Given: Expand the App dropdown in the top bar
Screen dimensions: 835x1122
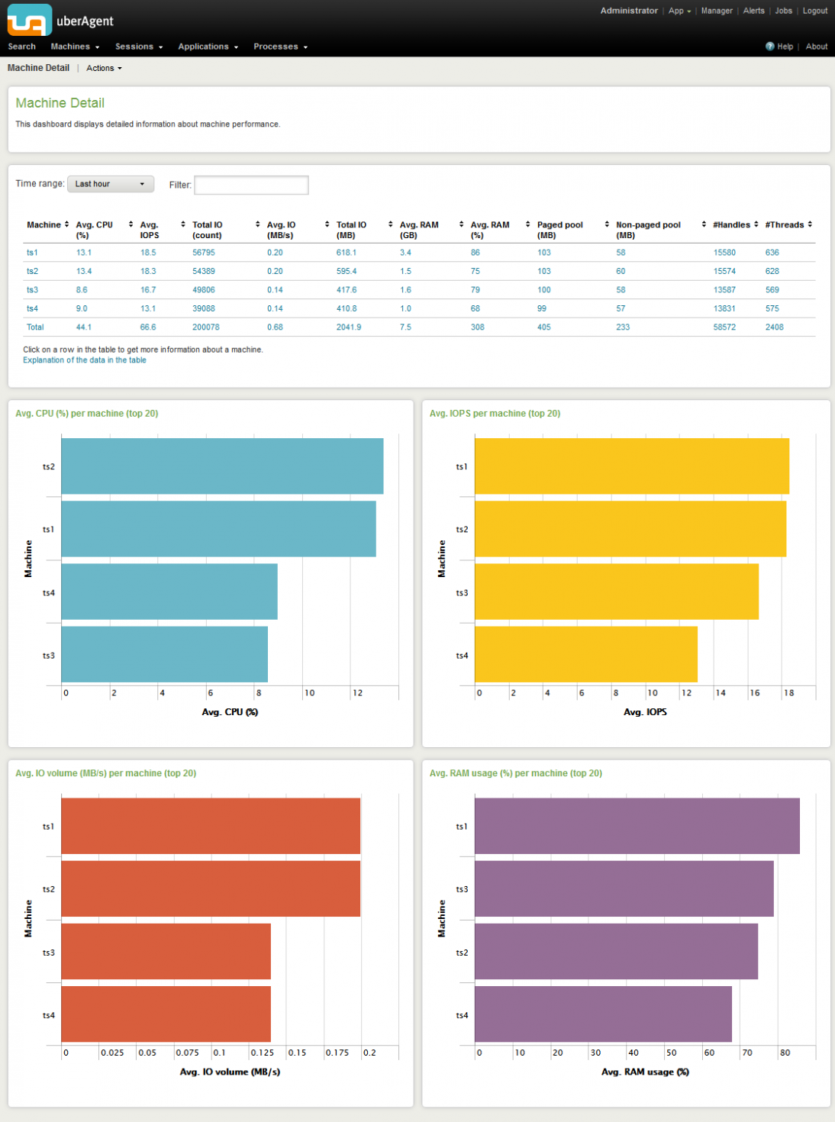Looking at the screenshot, I should (678, 11).
